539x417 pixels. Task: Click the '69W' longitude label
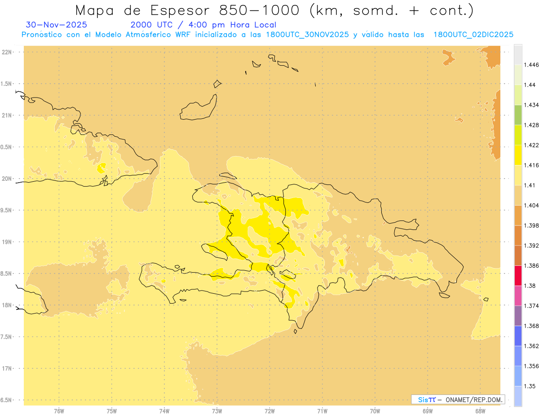(x=428, y=411)
